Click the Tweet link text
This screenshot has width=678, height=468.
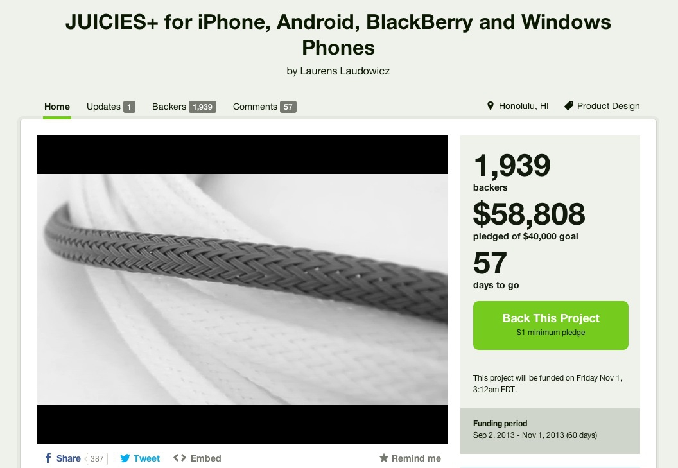(x=146, y=458)
